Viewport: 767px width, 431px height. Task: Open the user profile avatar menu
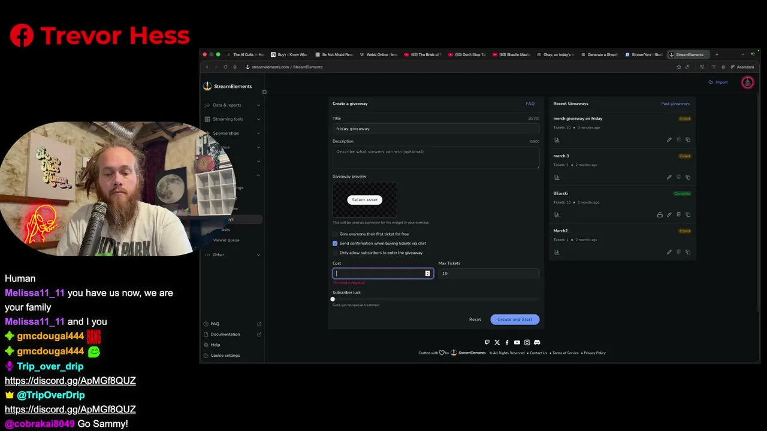[747, 83]
